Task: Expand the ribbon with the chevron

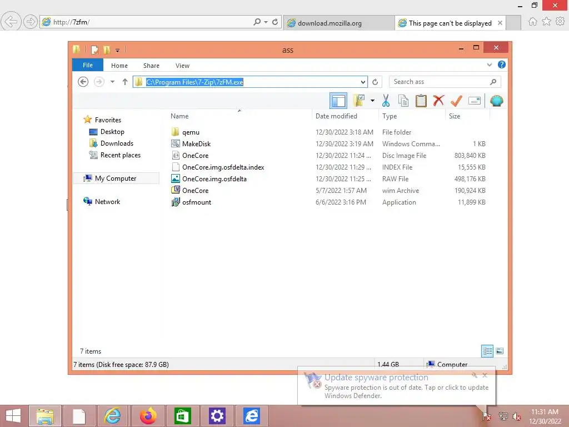Action: tap(489, 64)
